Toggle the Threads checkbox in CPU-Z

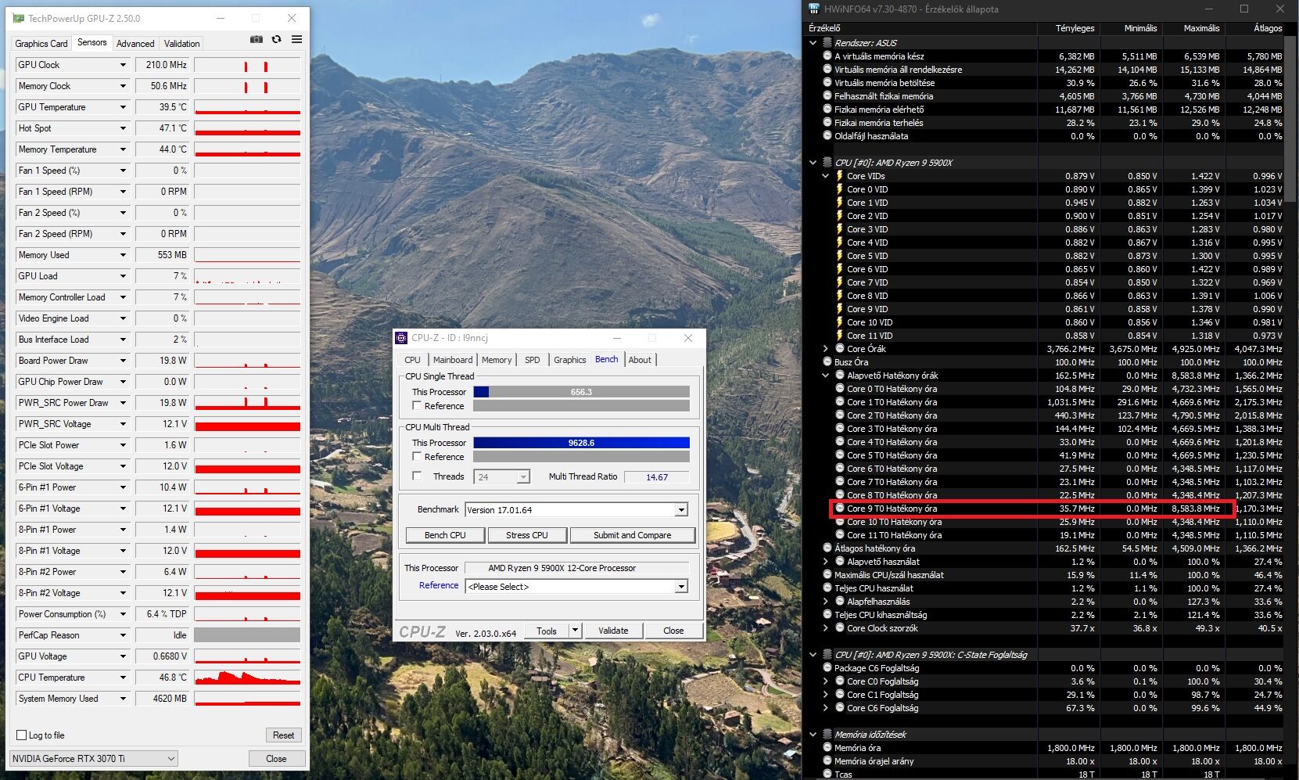click(x=417, y=476)
